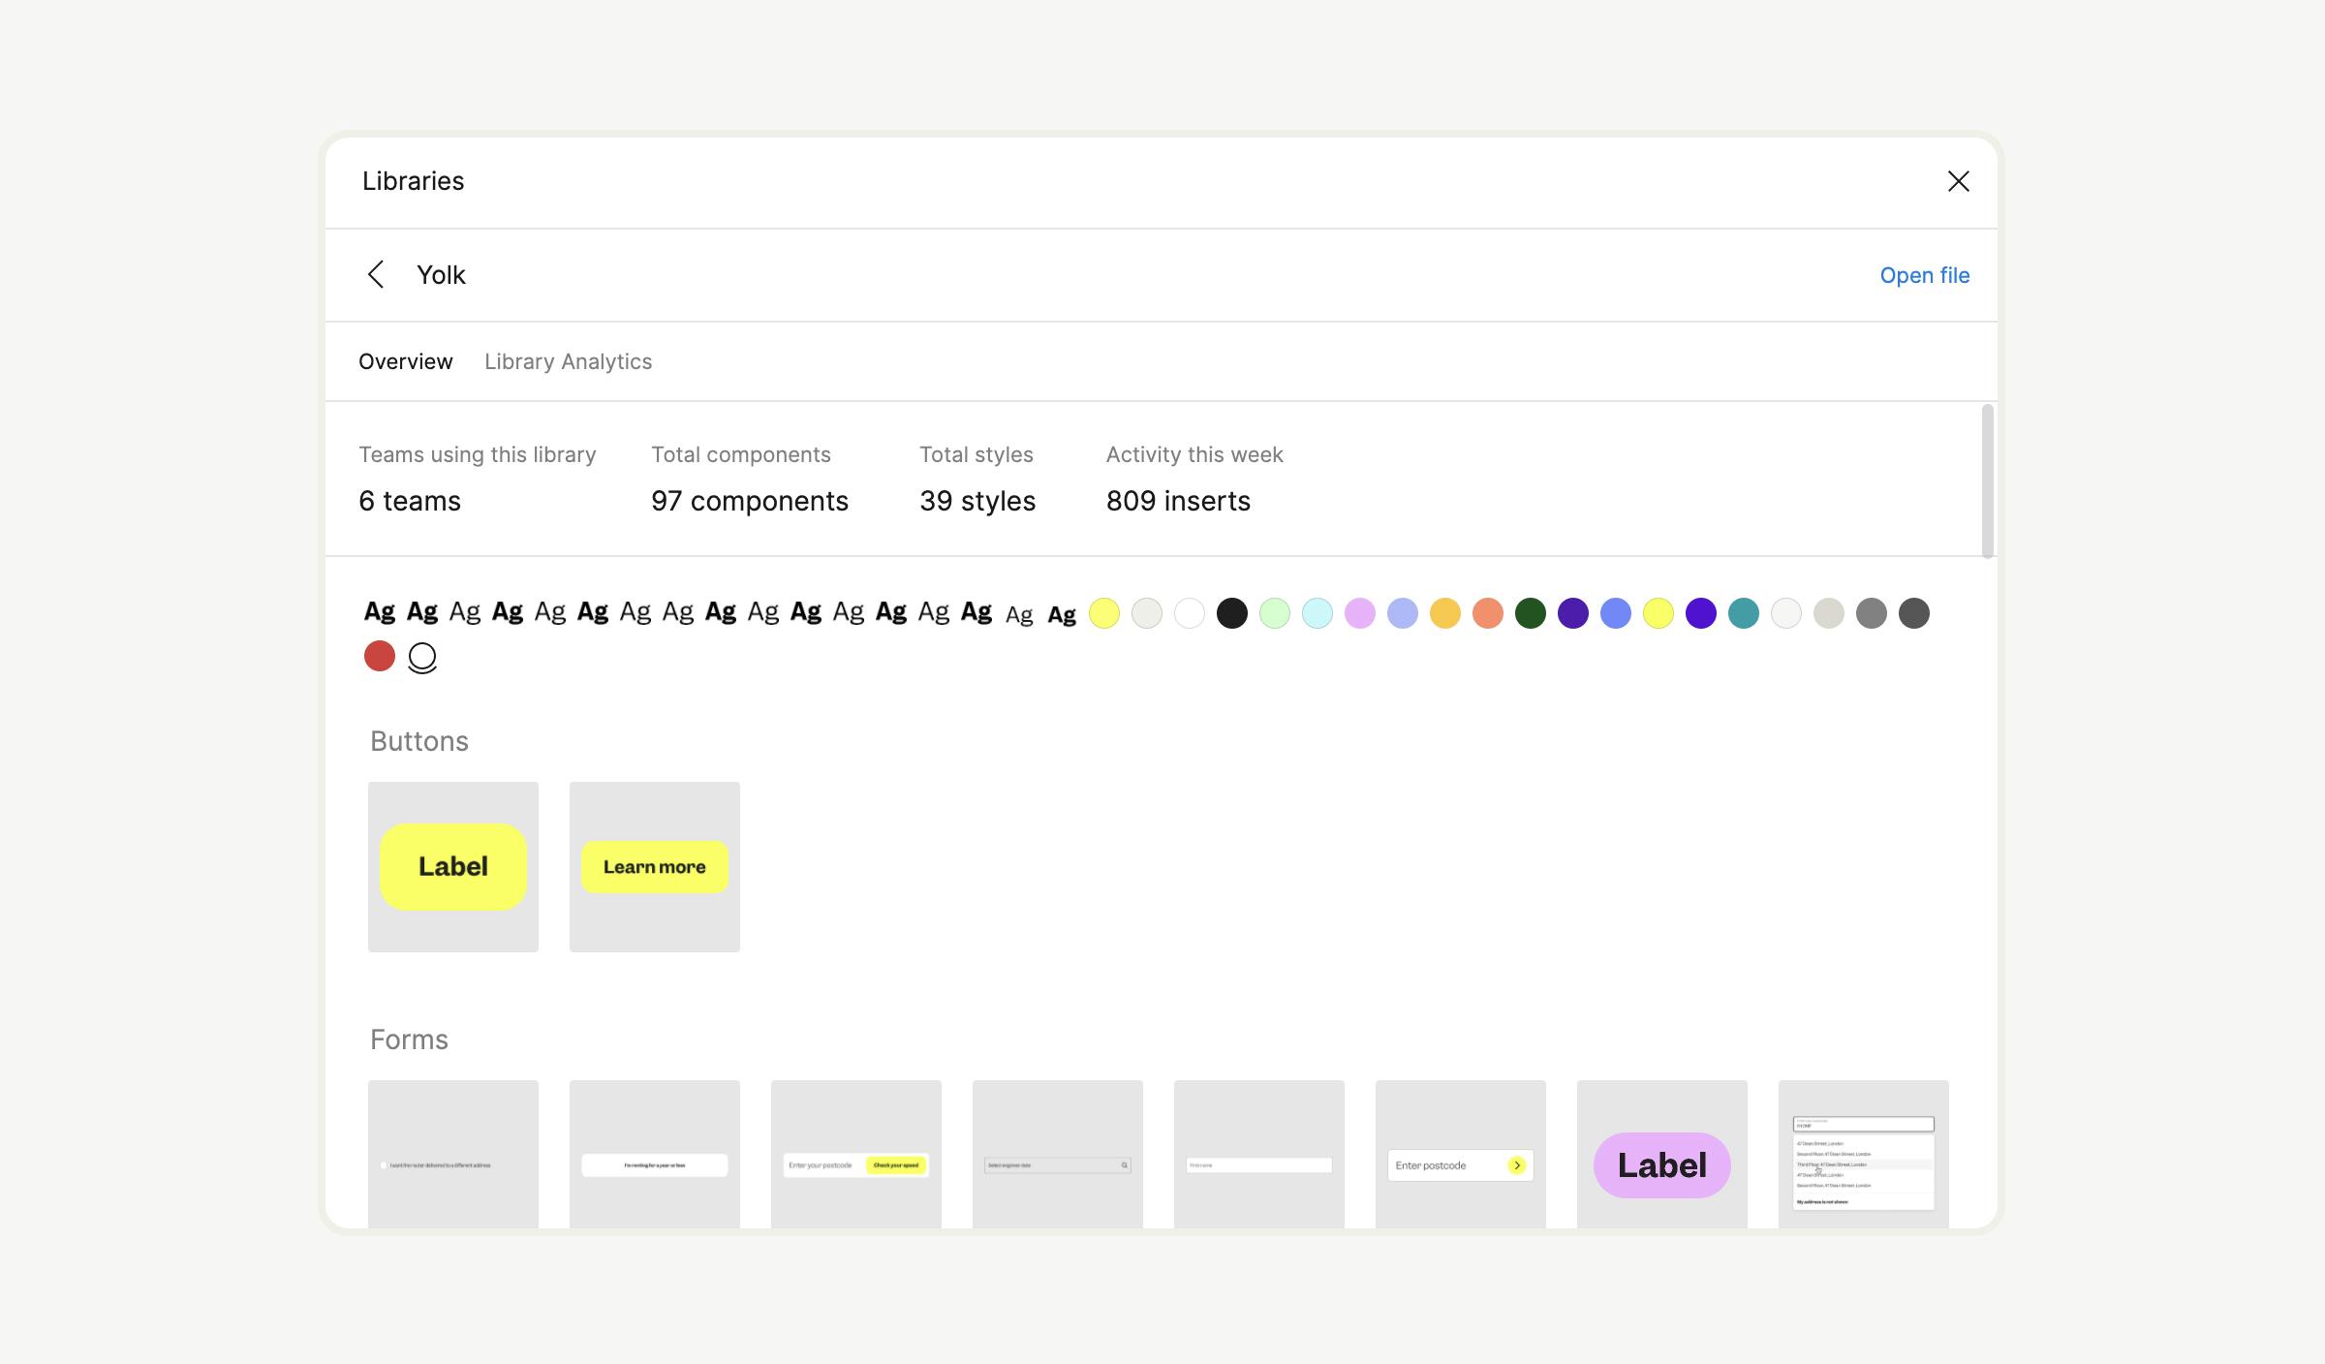Click the back arrow beside Yolk
Screen dimensions: 2325x1364
(376, 275)
